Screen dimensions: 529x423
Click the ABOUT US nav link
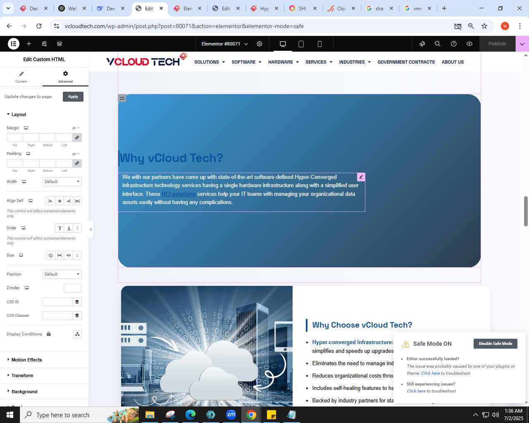click(453, 62)
